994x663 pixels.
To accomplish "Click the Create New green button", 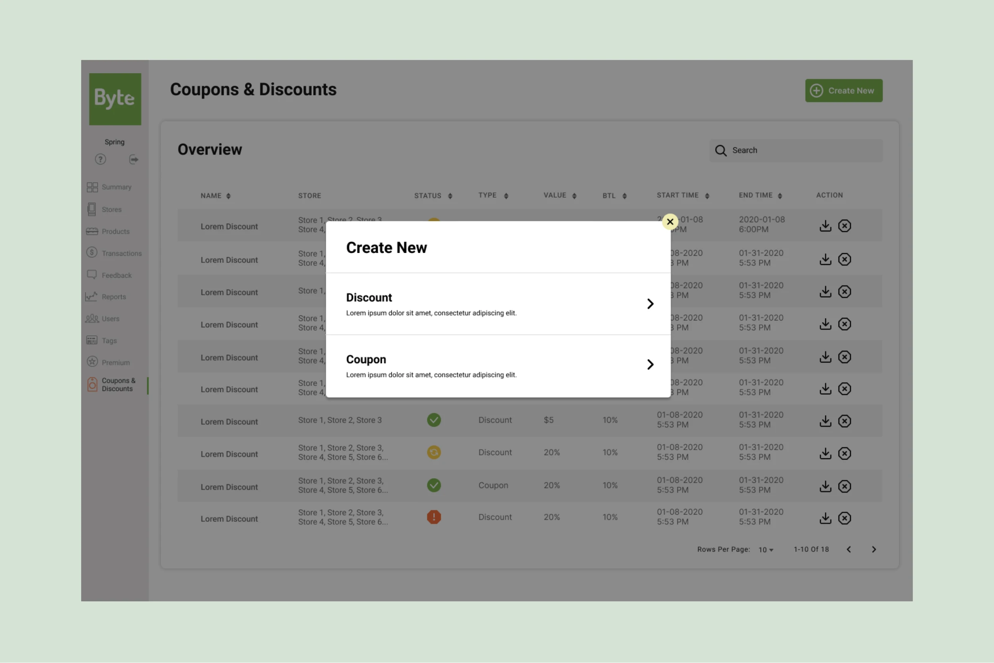I will tap(844, 91).
